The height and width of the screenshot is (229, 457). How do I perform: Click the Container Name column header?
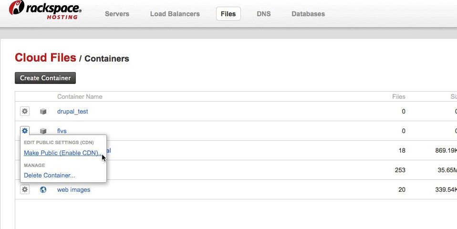coord(80,97)
